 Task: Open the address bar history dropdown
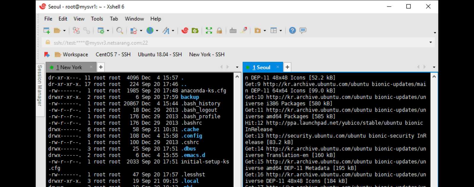pyautogui.click(x=431, y=42)
